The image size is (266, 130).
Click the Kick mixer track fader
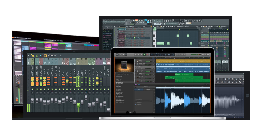63,100
